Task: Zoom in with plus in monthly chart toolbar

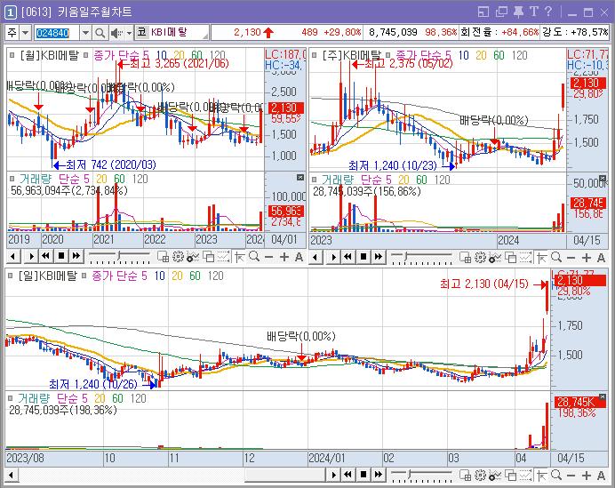Action: point(284,258)
